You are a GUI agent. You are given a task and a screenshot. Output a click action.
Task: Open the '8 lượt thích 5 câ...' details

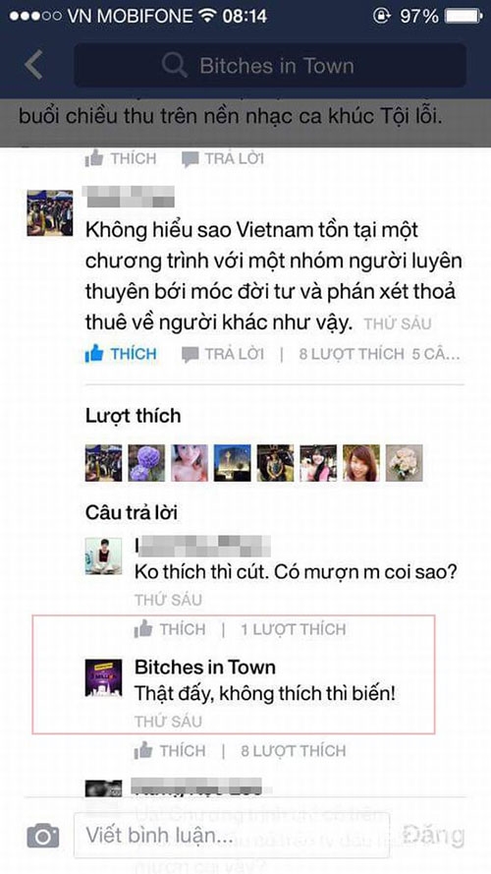(x=380, y=354)
